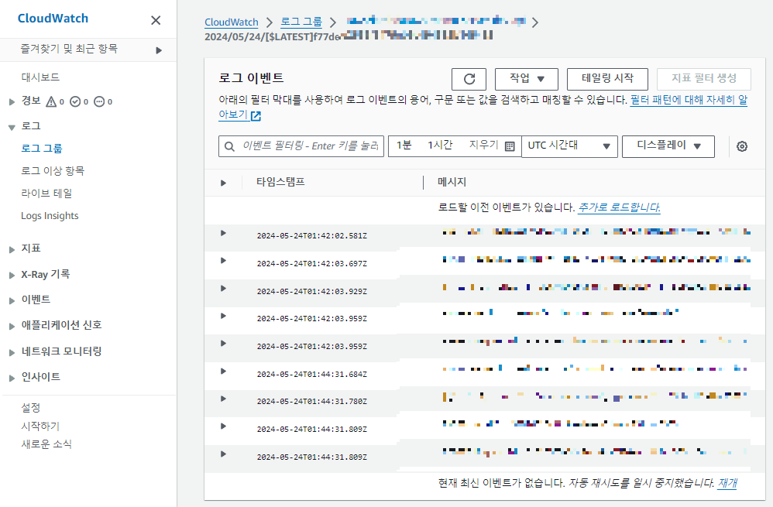Viewport: 773px width, 507px height.
Task: Click the 메시지 column header
Action: pyautogui.click(x=452, y=182)
